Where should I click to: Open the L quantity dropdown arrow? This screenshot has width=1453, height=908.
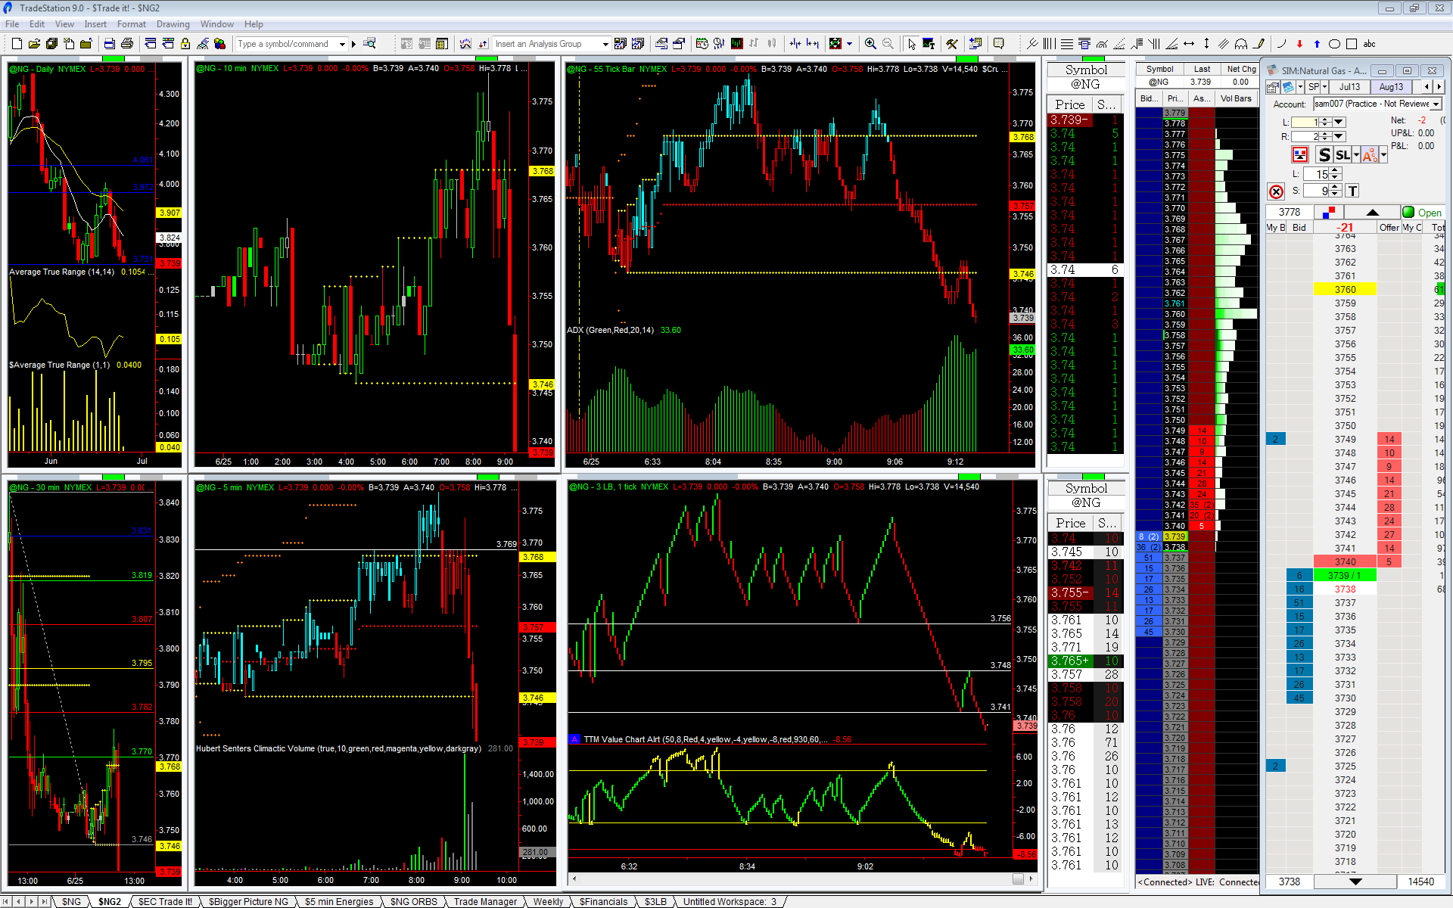pos(1339,122)
